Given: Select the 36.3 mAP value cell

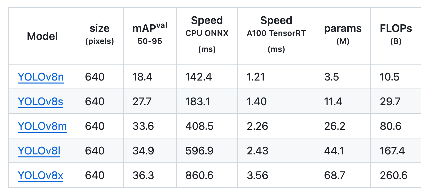Looking at the screenshot, I should pos(143,175).
